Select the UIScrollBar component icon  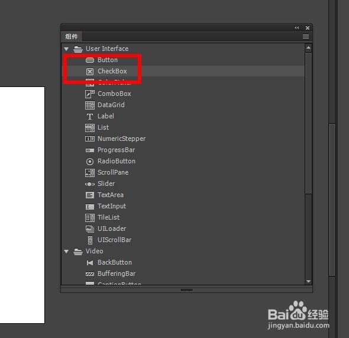[x=90, y=240]
